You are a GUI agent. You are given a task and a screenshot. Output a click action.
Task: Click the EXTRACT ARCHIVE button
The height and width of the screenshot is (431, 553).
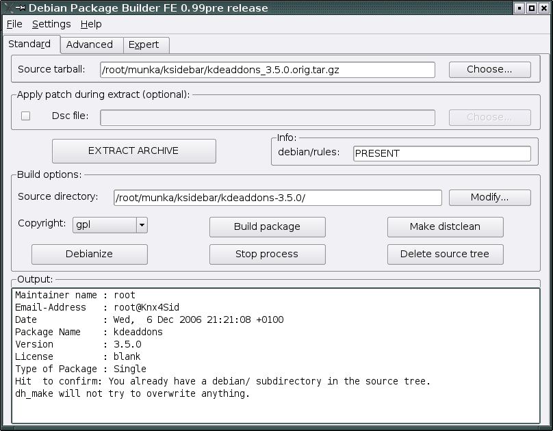[x=133, y=151]
